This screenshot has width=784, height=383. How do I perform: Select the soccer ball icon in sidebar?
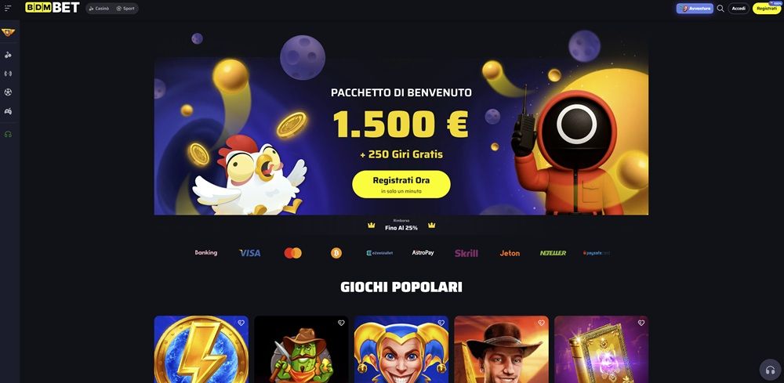coord(8,92)
